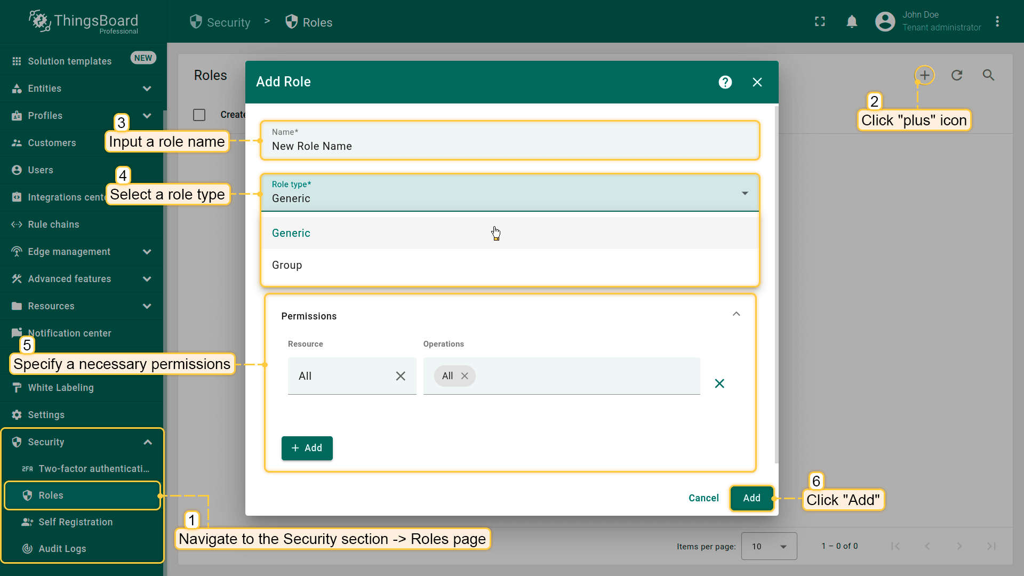Click the Cancel button
The width and height of the screenshot is (1024, 576).
tap(703, 498)
